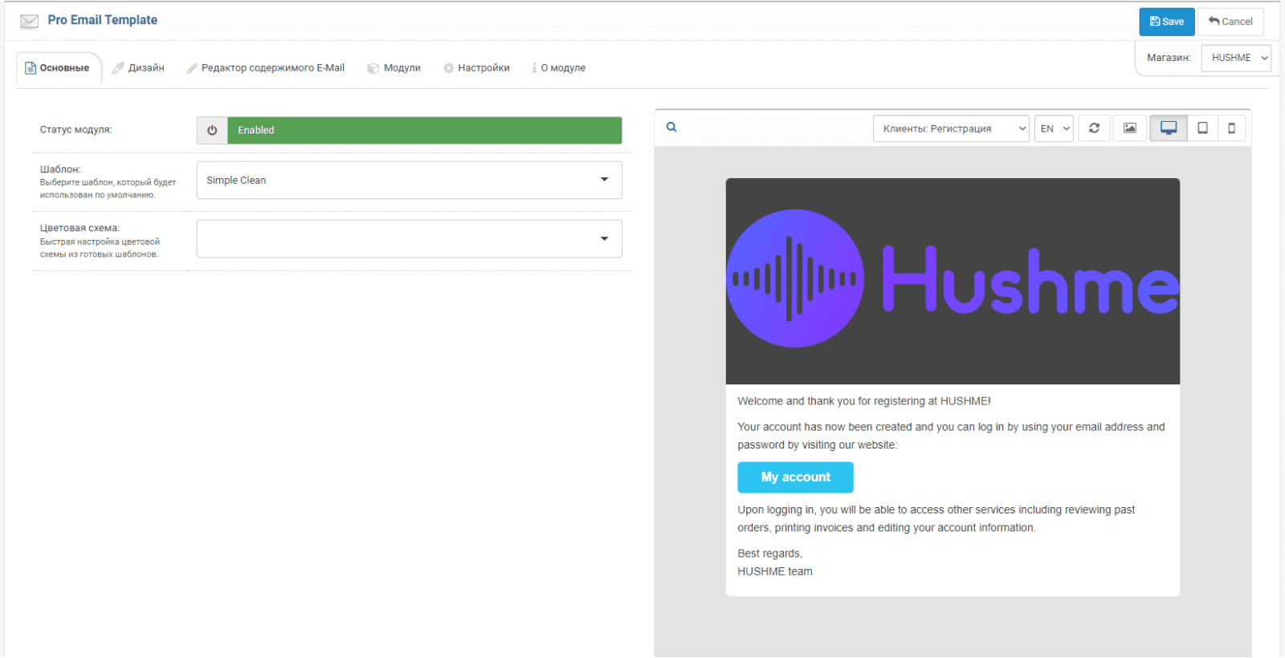The image size is (1285, 658).
Task: Click the Pro Email Template title
Action: point(103,20)
